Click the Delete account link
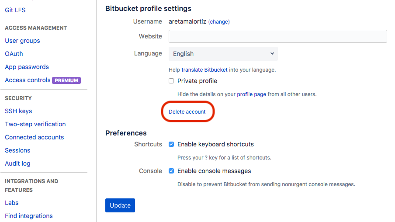395x222 pixels. click(x=187, y=111)
